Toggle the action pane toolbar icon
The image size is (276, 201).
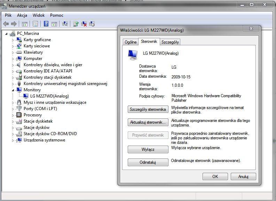[x=54, y=24]
